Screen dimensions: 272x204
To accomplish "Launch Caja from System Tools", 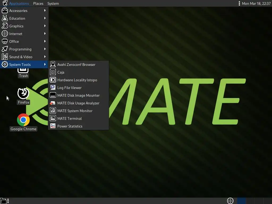I will (78, 72).
